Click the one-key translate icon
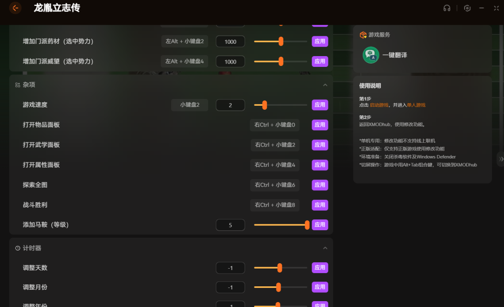 click(371, 55)
